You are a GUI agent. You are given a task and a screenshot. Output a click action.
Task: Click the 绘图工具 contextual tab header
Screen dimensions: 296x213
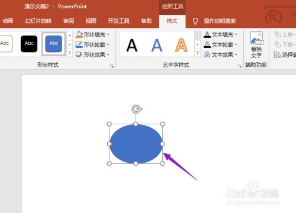(172, 7)
